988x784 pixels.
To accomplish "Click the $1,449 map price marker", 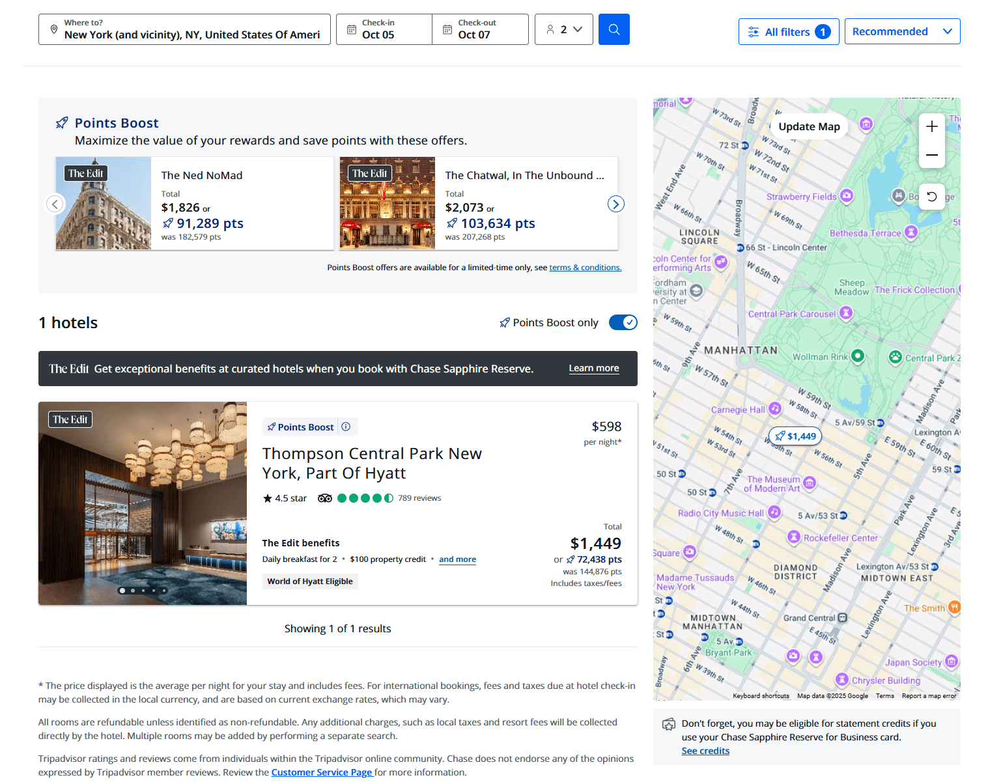I will point(795,436).
